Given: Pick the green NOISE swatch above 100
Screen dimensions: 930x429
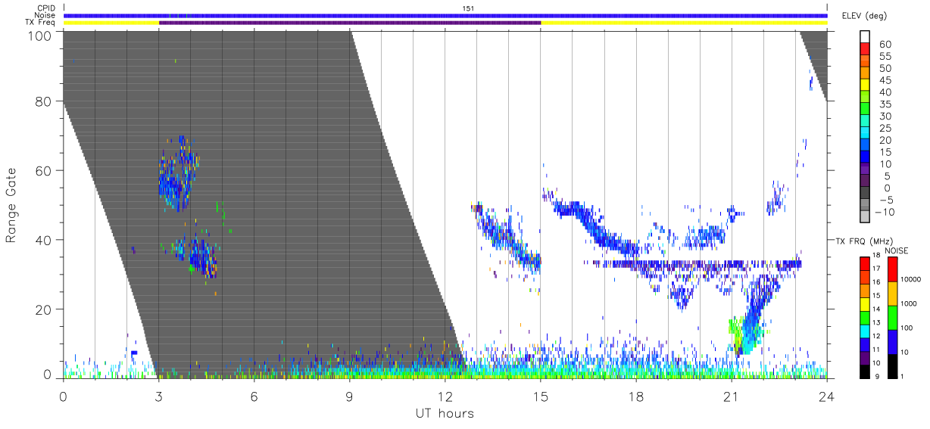Looking at the screenshot, I should click(x=891, y=317).
